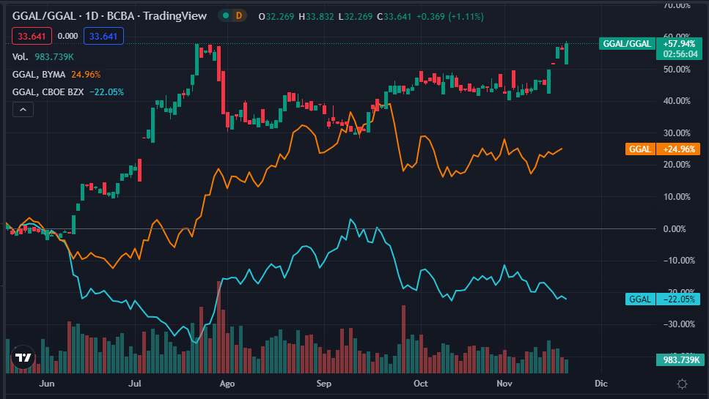Screen dimensions: 709x399
Task: Collapse the indicator legend with chevron
Action: tap(23, 110)
